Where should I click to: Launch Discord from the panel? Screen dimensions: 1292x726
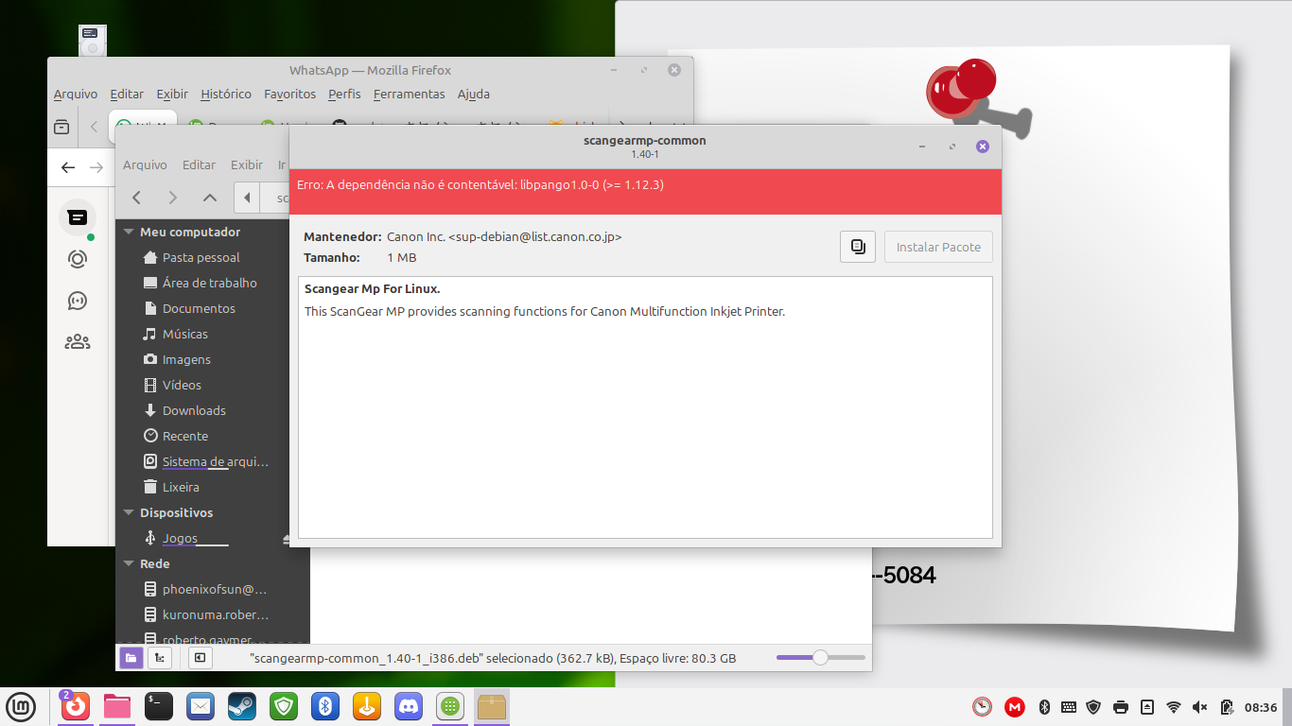[x=409, y=705]
